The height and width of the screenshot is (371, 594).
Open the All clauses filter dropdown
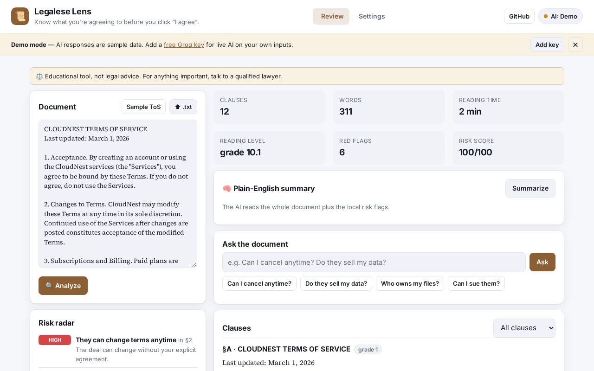click(524, 328)
